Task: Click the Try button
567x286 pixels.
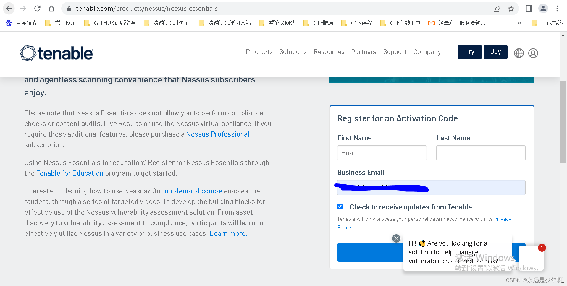Action: [x=470, y=52]
